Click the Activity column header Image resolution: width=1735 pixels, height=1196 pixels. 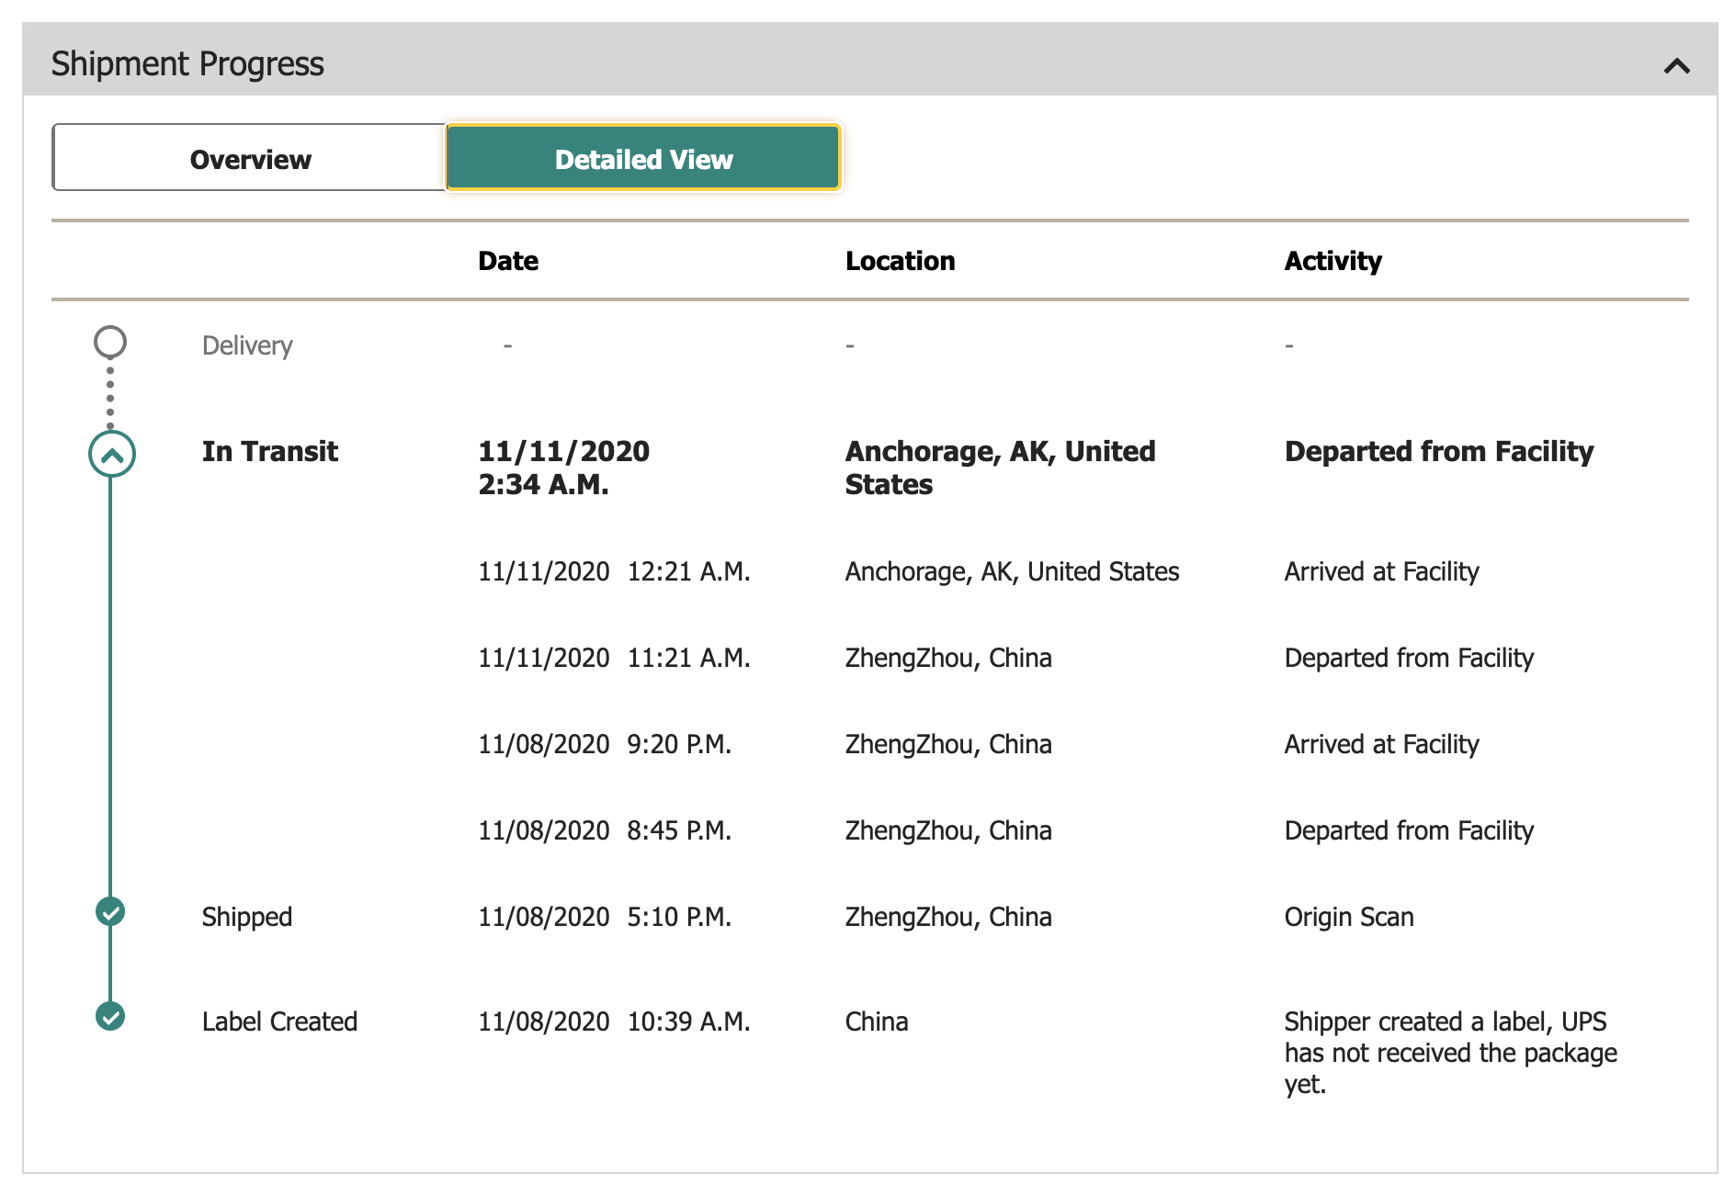pyautogui.click(x=1332, y=262)
